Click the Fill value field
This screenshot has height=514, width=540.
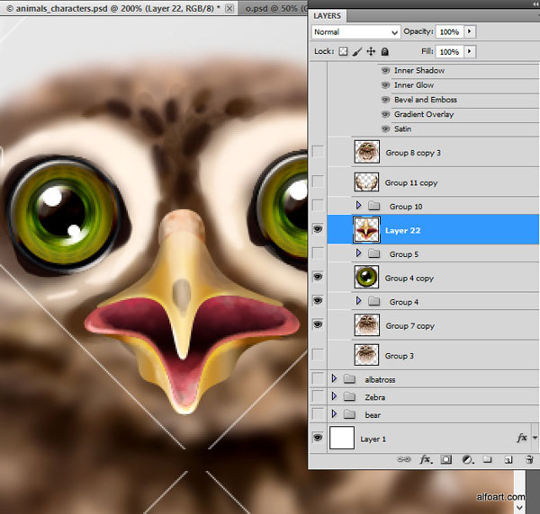point(450,51)
